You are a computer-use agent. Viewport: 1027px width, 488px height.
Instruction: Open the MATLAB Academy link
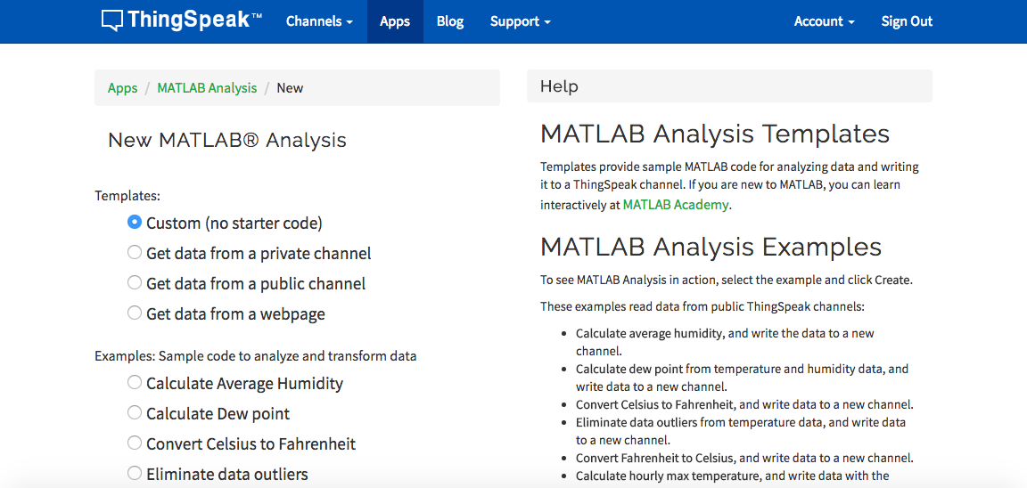click(x=675, y=205)
